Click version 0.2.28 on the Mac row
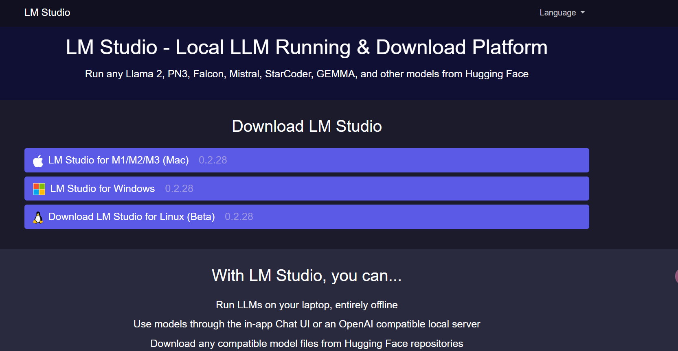 (213, 160)
